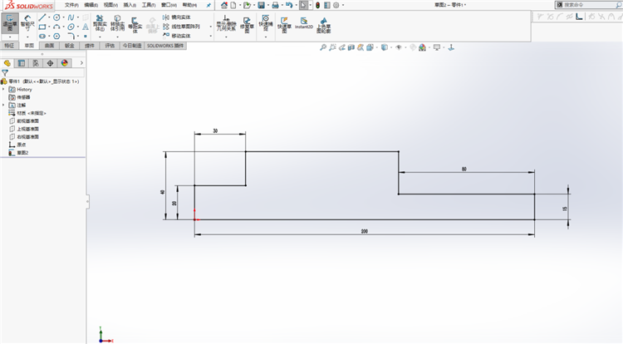
Task: Click Offset Entities (等距实体) tool
Action: (x=135, y=25)
